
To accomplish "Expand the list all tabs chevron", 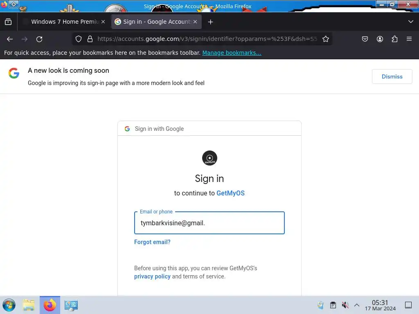I will (411, 22).
